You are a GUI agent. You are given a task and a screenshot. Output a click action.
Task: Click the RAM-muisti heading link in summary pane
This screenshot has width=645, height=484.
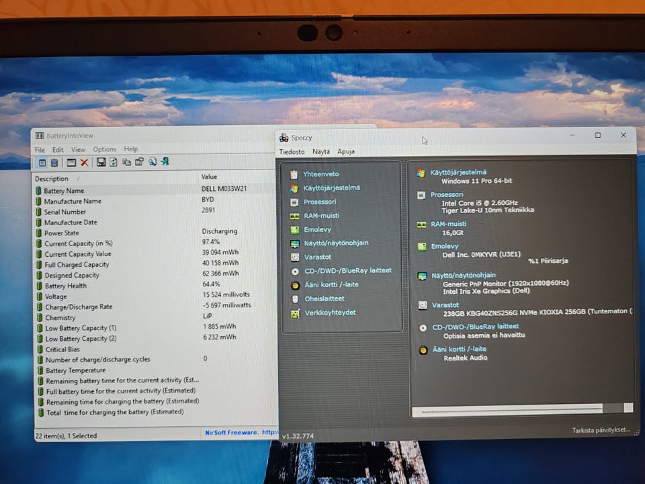[x=448, y=224]
